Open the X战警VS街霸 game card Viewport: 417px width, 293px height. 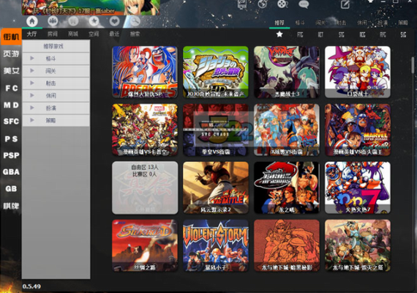(287, 130)
